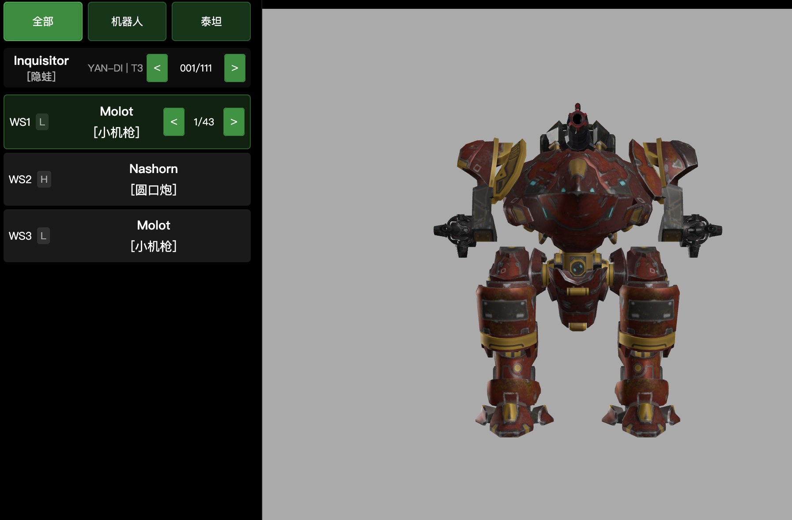
Task: Click the [圆口炮] weapon label
Action: click(154, 190)
